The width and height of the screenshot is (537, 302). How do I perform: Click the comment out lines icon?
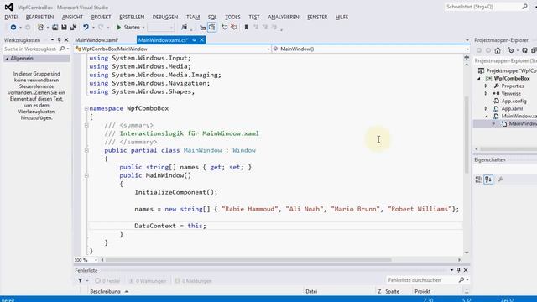pos(225,27)
